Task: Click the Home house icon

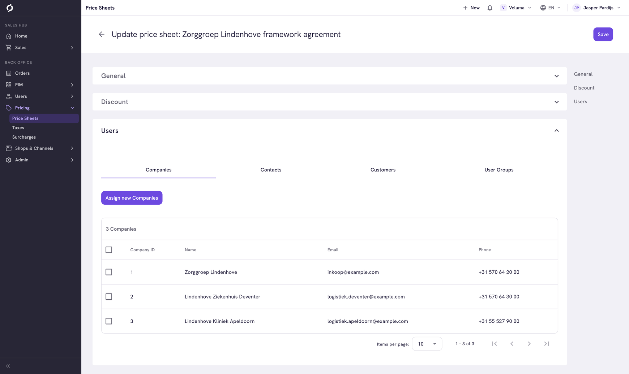Action: (x=9, y=36)
